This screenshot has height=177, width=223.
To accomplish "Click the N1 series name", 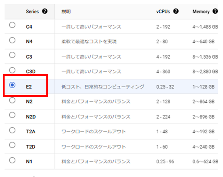I will tap(29, 162).
